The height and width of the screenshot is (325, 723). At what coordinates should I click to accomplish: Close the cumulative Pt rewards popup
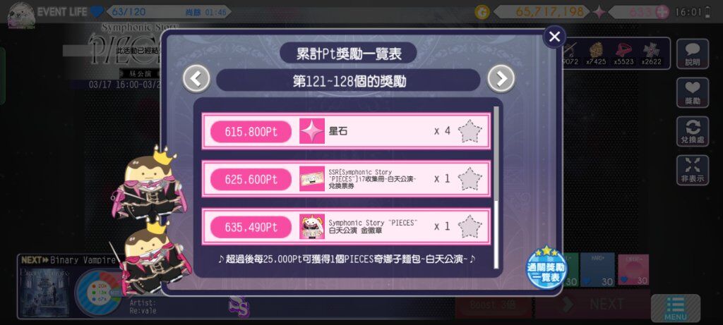tap(555, 37)
